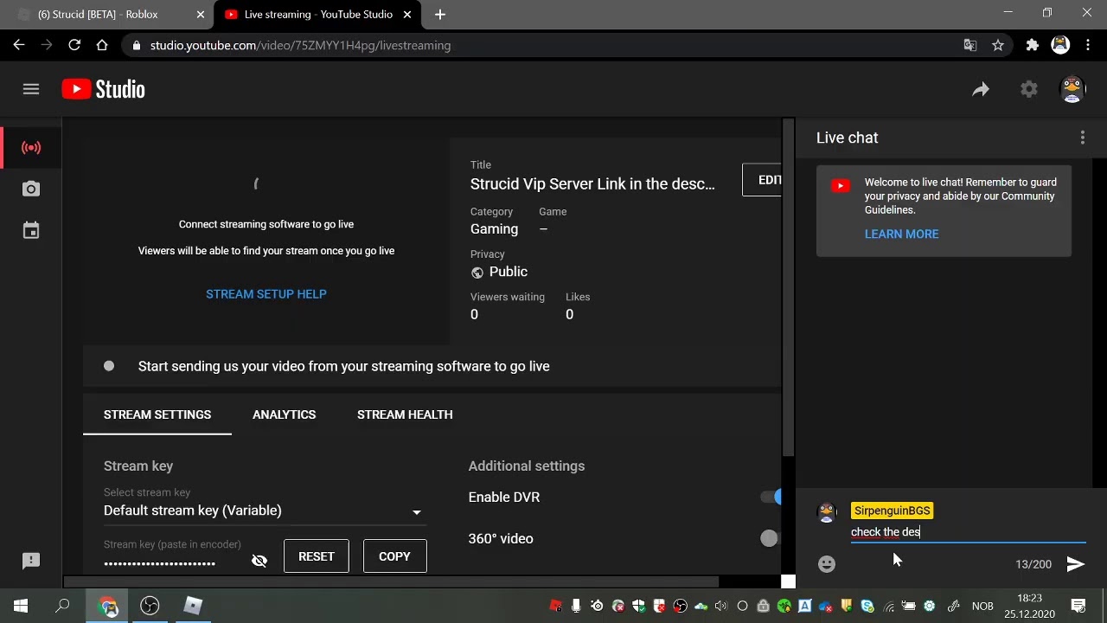Open Studio settings gear icon
This screenshot has height=623, width=1107.
1028,89
